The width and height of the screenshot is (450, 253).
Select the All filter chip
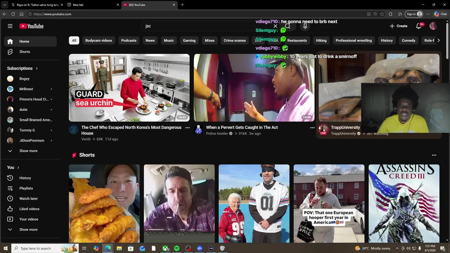coord(74,40)
